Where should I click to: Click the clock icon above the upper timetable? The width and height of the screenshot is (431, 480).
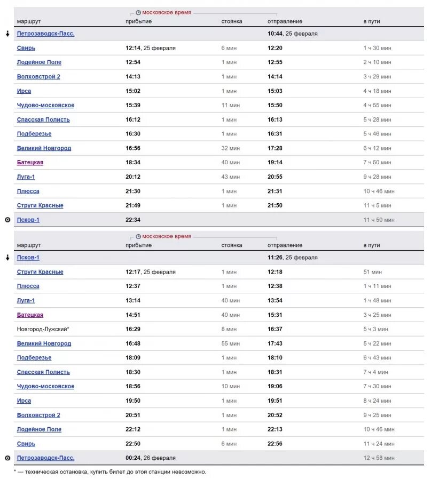(x=138, y=12)
